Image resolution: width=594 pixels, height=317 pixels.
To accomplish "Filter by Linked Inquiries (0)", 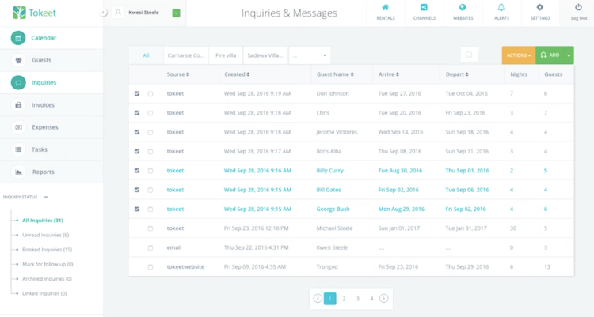I will pos(44,293).
